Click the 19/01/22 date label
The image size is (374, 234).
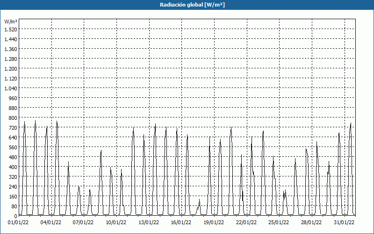point(214,223)
